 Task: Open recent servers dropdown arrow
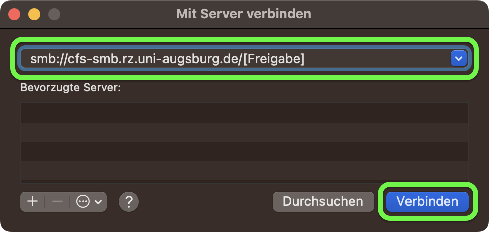[459, 59]
